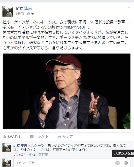Click the コメント text under the post
Screen dimensions: 134x167
tap(42, 137)
